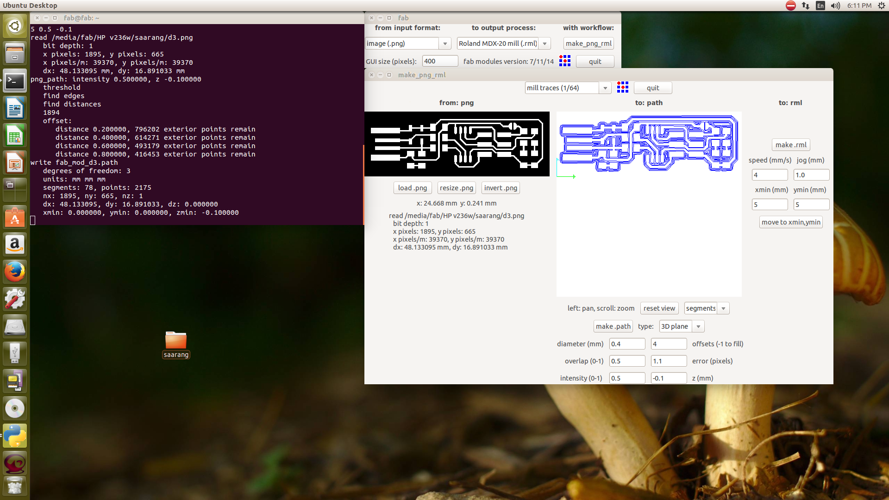Click the resize .png button
The image size is (889, 500).
click(x=457, y=188)
